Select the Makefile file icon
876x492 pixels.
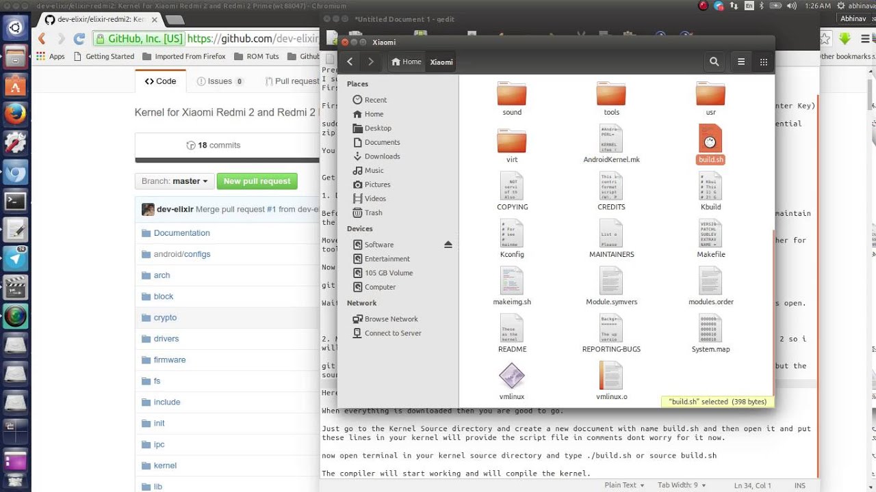[x=710, y=234]
